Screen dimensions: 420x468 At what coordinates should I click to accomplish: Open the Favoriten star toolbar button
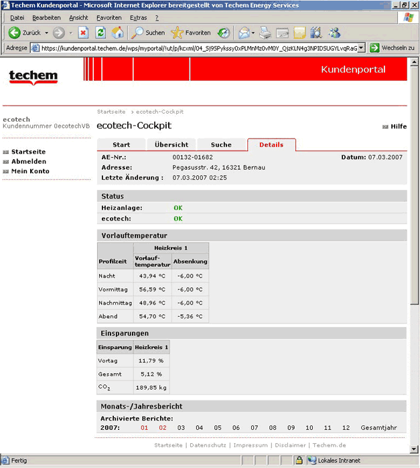click(x=190, y=33)
